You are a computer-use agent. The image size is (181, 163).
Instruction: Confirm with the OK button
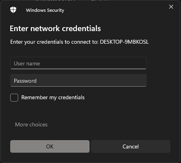coord(50,146)
